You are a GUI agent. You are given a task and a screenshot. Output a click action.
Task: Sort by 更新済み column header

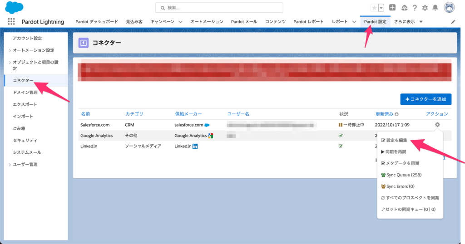tap(384, 114)
